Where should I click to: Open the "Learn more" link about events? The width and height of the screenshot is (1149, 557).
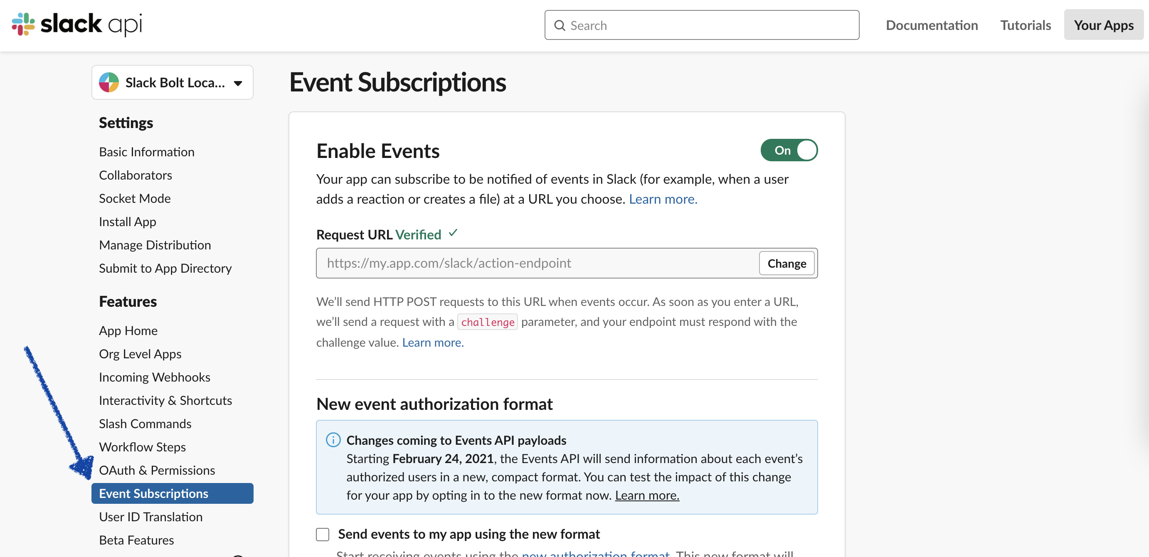pyautogui.click(x=663, y=199)
